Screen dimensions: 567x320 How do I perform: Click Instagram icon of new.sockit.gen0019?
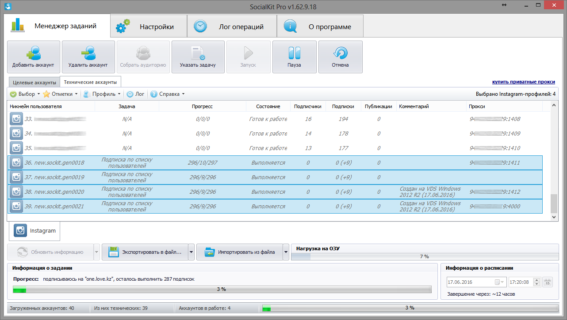click(16, 177)
